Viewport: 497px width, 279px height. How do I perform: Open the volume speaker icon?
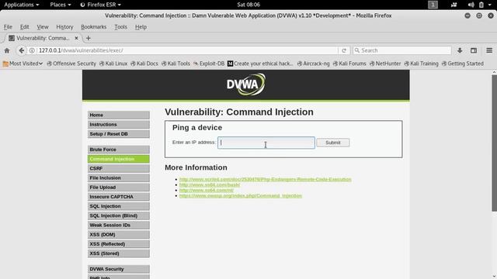pos(471,5)
